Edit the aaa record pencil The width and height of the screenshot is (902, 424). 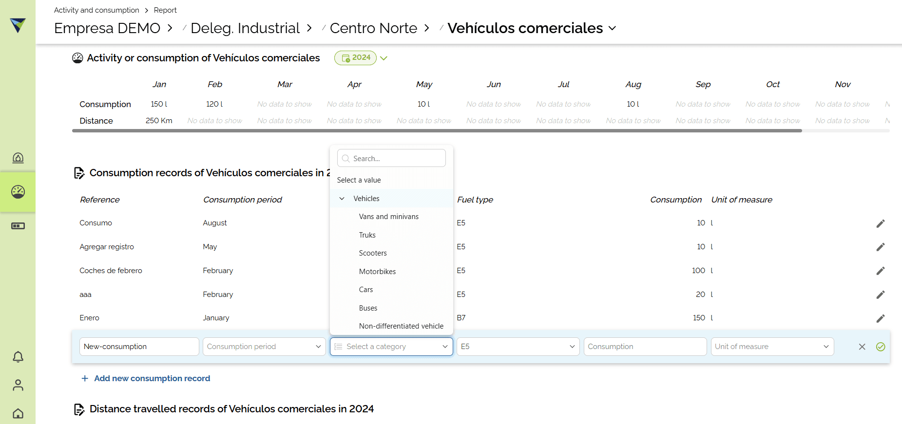tap(880, 295)
